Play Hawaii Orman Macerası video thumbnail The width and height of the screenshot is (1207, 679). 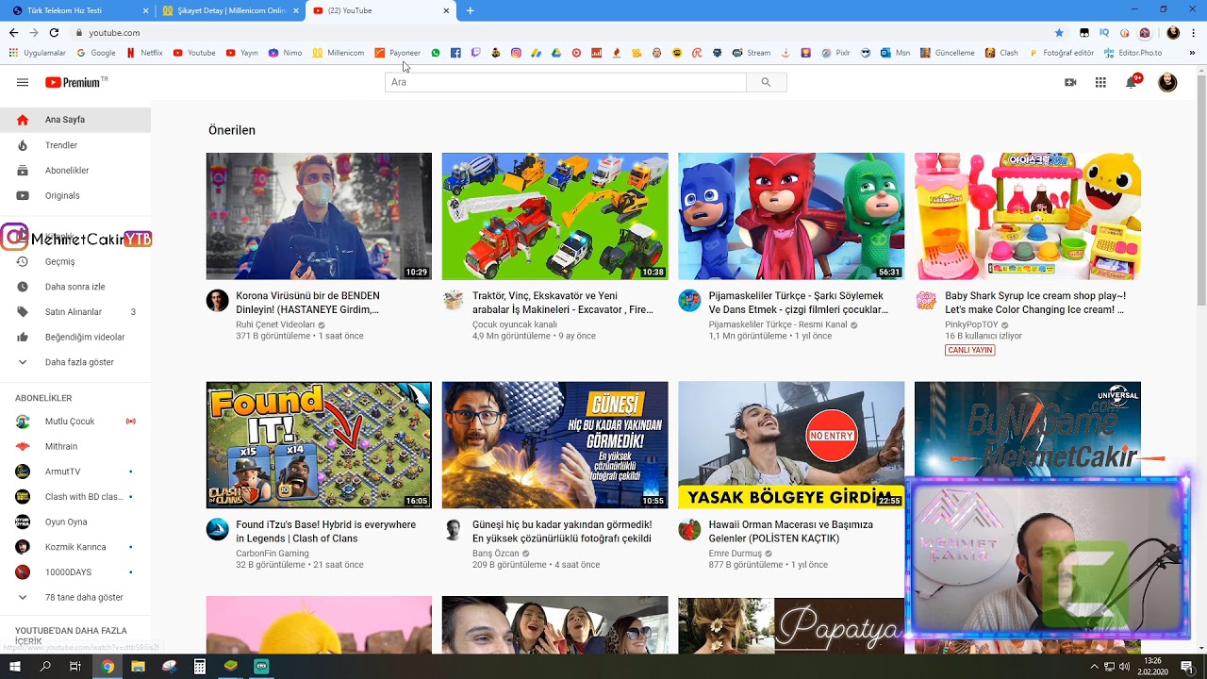791,445
